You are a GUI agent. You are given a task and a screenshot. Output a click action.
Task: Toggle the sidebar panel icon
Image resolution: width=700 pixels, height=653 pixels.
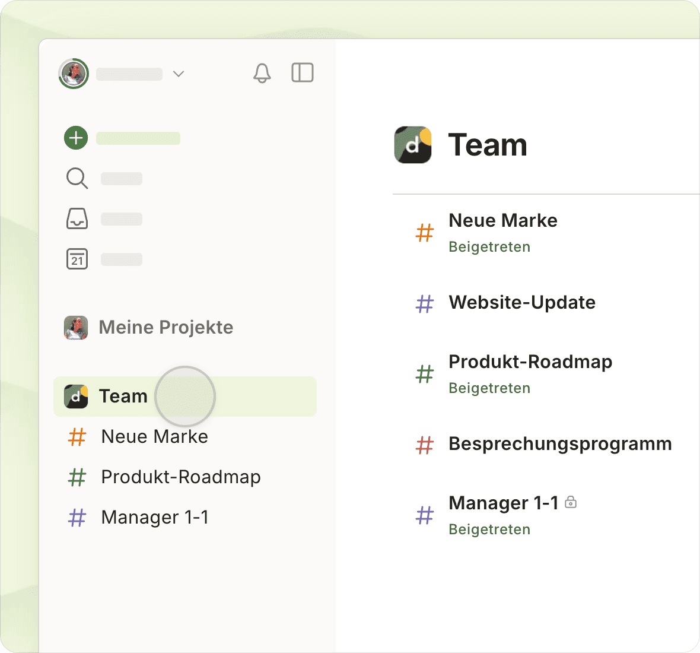(302, 72)
